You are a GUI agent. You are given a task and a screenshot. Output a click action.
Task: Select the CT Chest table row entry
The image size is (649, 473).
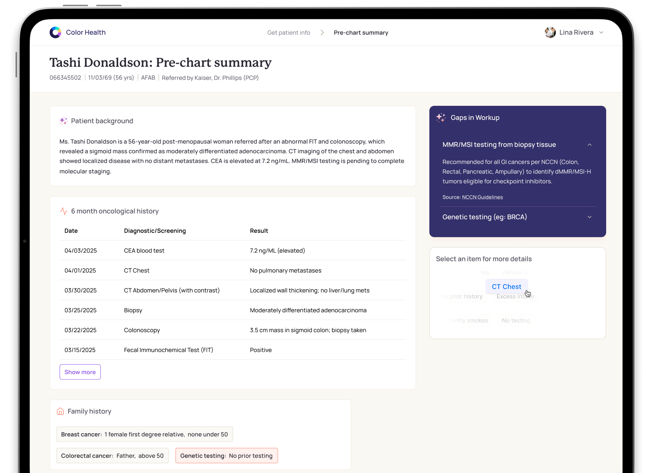point(137,270)
